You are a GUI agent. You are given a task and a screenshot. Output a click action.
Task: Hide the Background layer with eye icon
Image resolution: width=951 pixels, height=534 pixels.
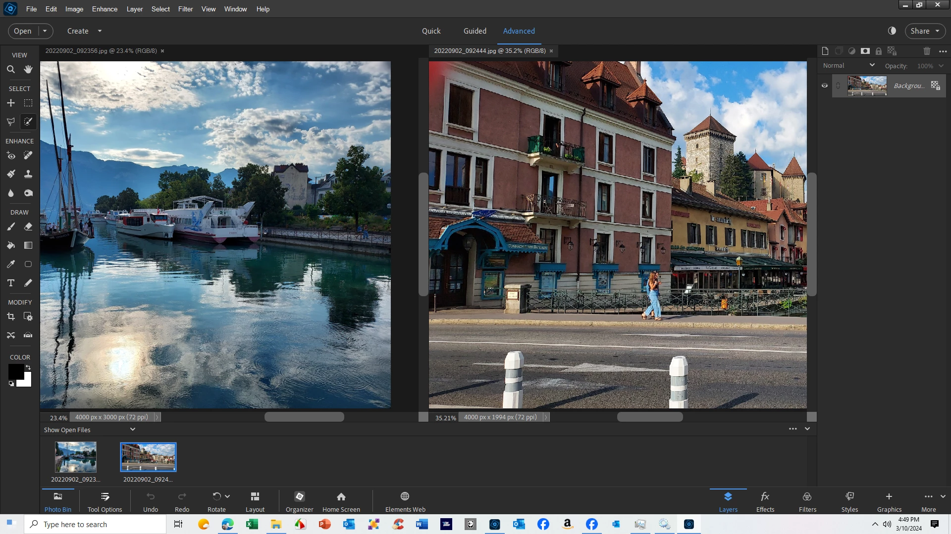825,86
